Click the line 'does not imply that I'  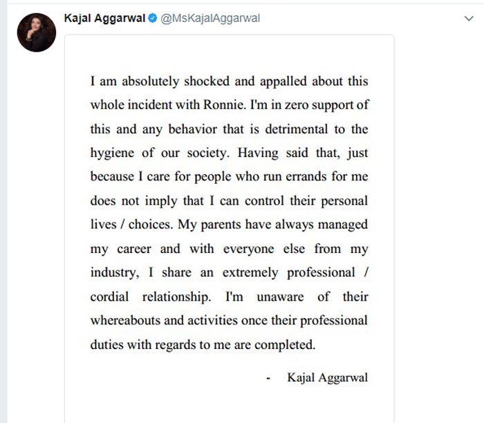click(x=229, y=201)
